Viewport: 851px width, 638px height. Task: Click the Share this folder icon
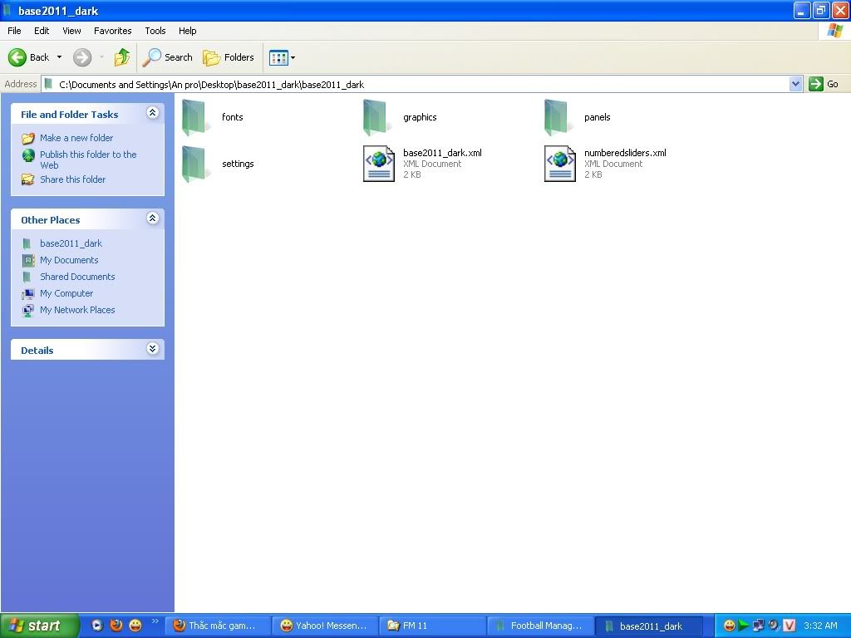pyautogui.click(x=27, y=179)
